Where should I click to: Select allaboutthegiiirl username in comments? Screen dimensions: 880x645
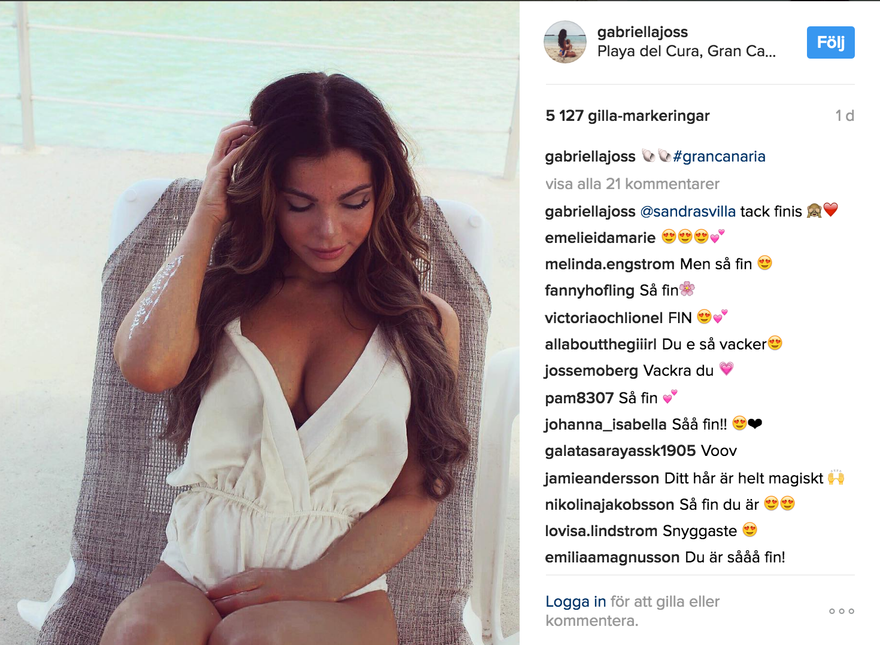[x=601, y=344]
